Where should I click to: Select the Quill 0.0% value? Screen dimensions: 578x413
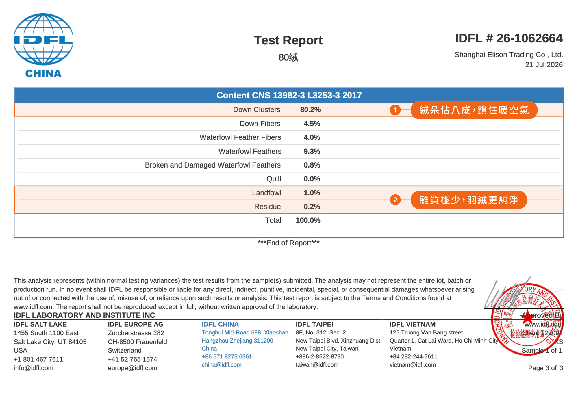click(312, 179)
